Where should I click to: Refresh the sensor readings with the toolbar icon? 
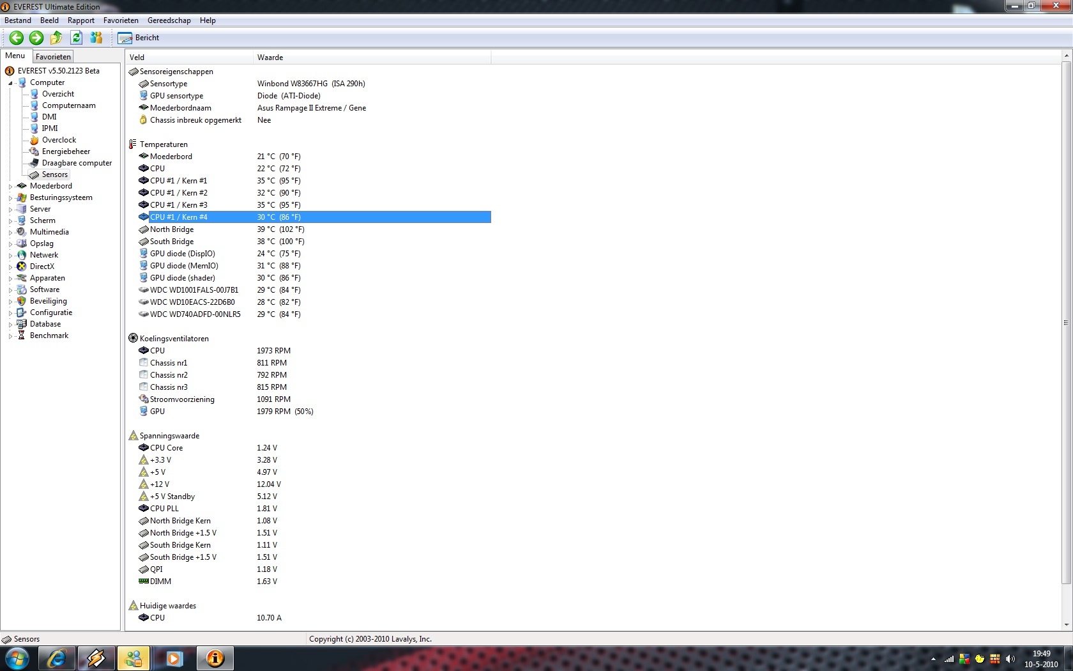pos(77,38)
